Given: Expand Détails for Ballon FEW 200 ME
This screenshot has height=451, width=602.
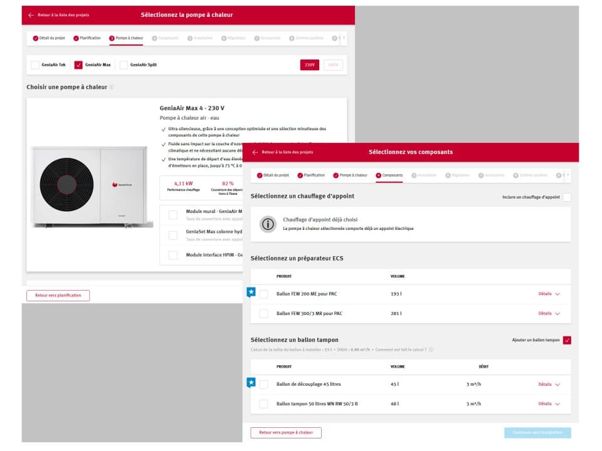Looking at the screenshot, I should click(549, 294).
